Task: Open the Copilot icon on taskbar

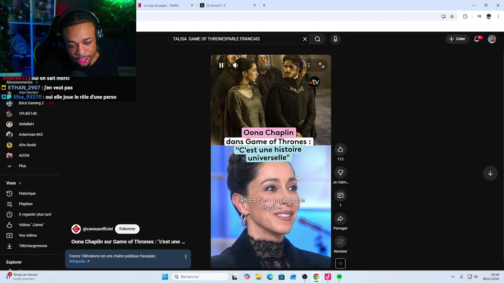Action: pos(247,277)
